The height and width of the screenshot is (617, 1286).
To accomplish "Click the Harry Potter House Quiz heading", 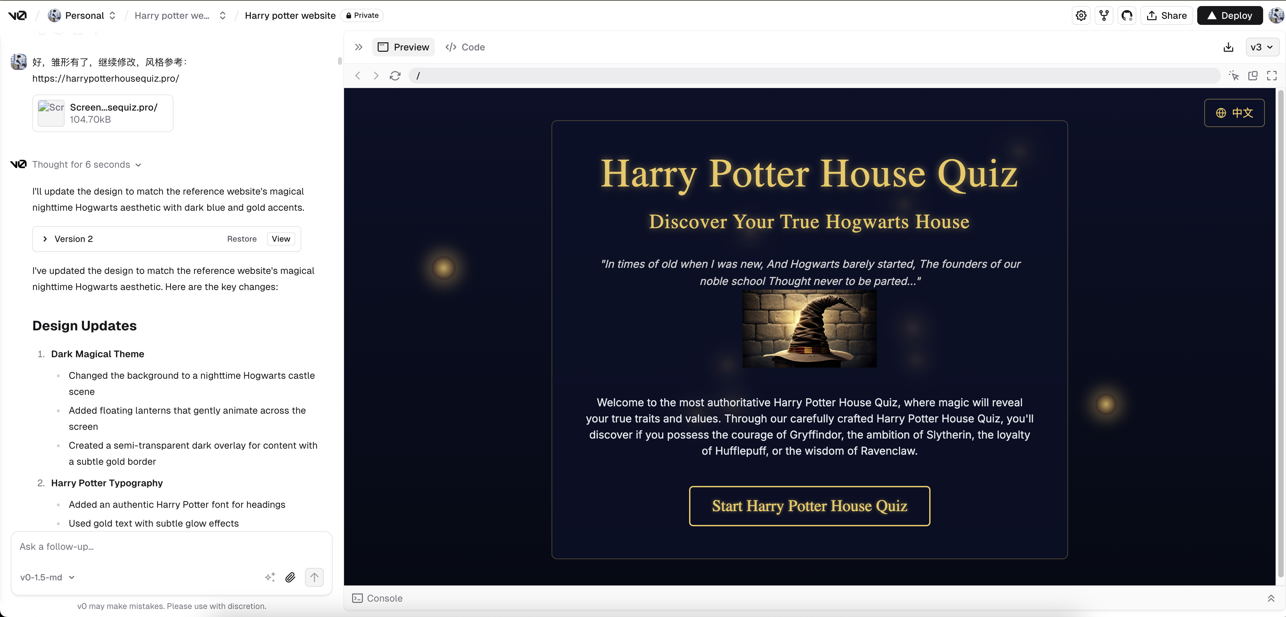I will tap(809, 174).
